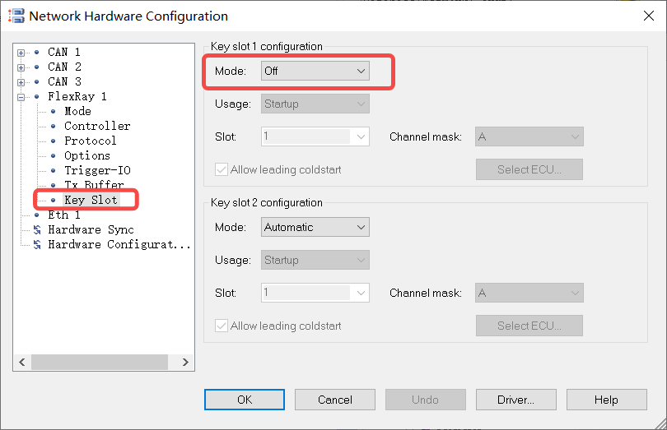
Task: Click the bullet icon beside Eth 1
Action: point(37,215)
